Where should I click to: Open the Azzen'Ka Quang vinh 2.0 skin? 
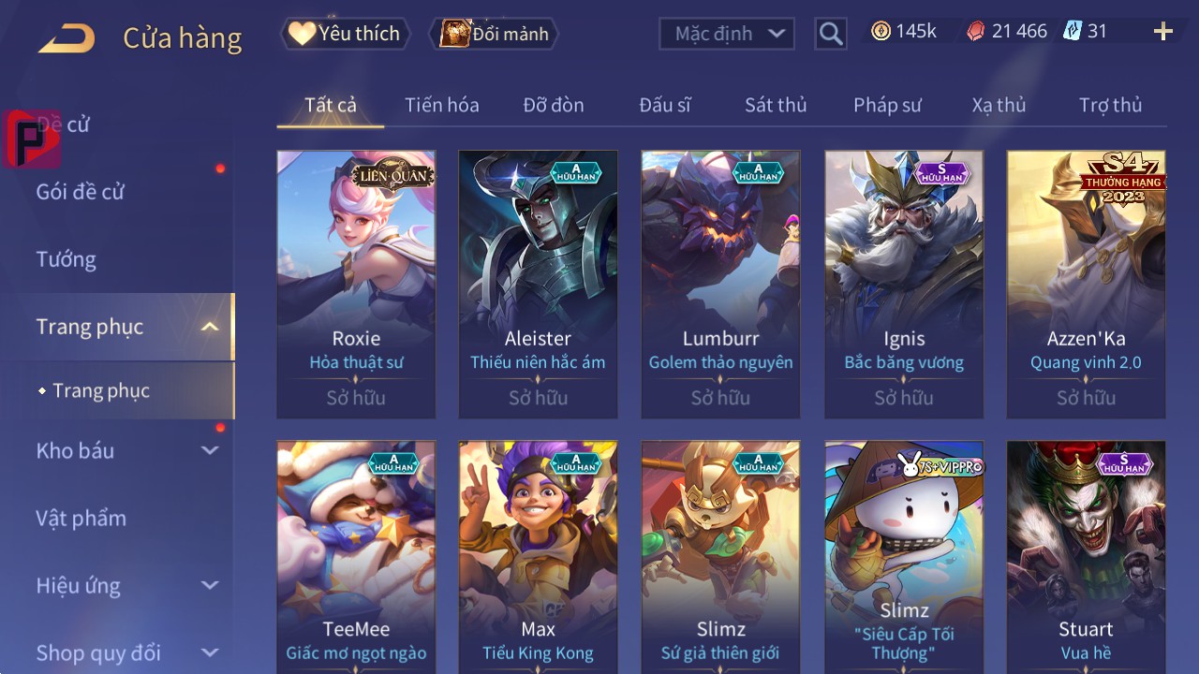(1087, 285)
